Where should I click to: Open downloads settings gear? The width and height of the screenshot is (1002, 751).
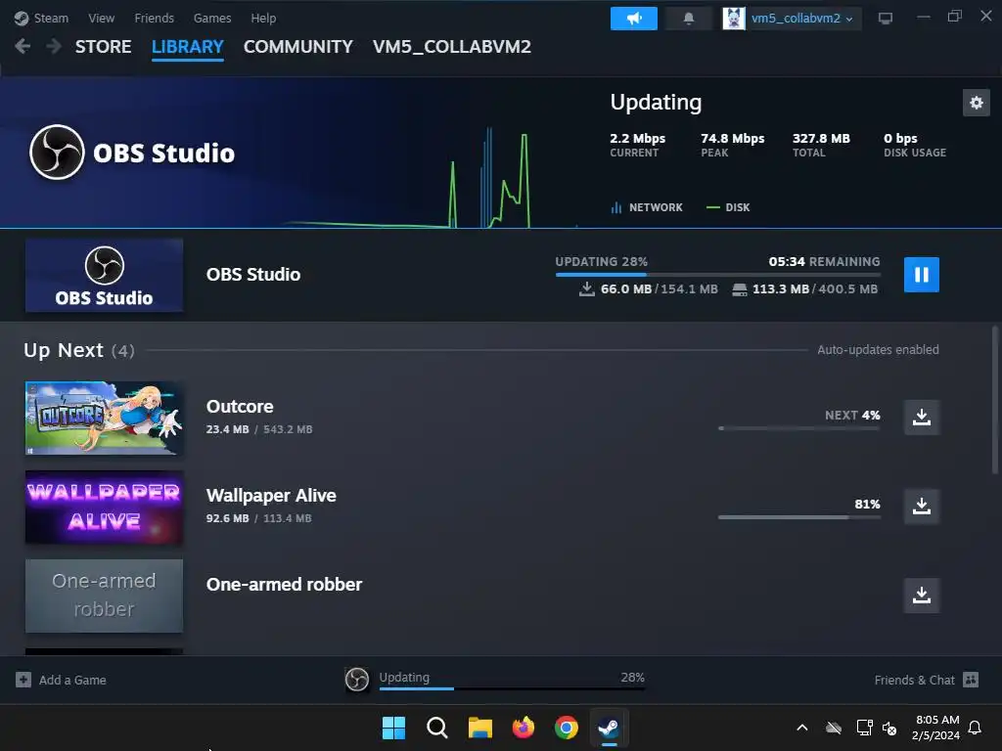(x=976, y=103)
